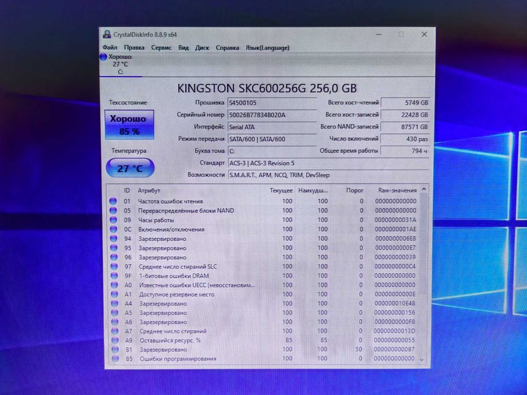Click the transfer mode field SATA/600 | SATA/600
Image resolution: width=527 pixels, height=395 pixels.
pyautogui.click(x=272, y=139)
